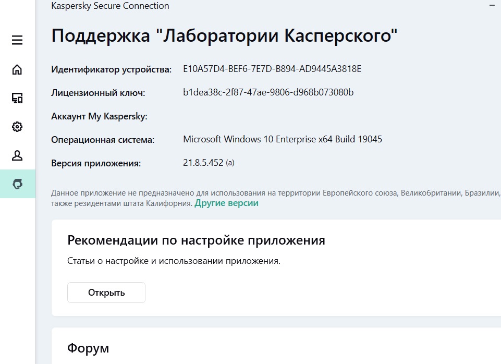Minimize the Kaspersky Secure Connection window
This screenshot has width=501, height=364.
coord(492,5)
